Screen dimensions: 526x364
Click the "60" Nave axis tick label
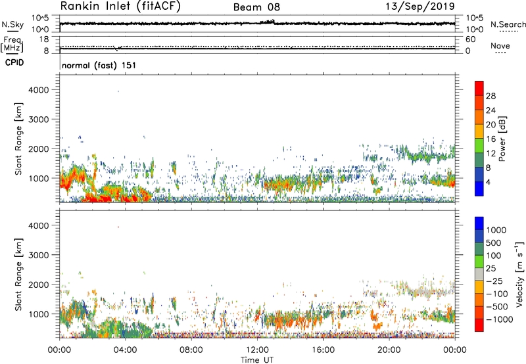(470, 39)
